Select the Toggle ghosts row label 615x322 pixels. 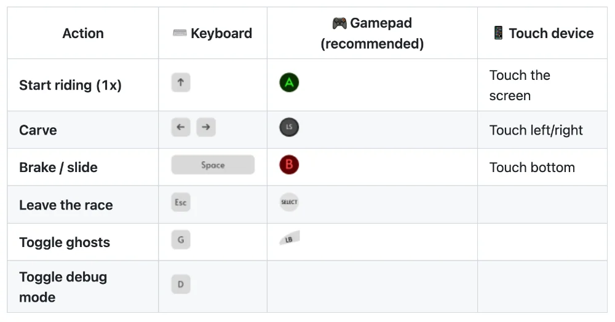click(x=65, y=243)
